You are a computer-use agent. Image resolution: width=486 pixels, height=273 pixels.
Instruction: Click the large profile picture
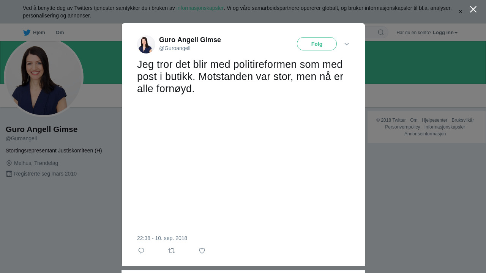tap(44, 78)
